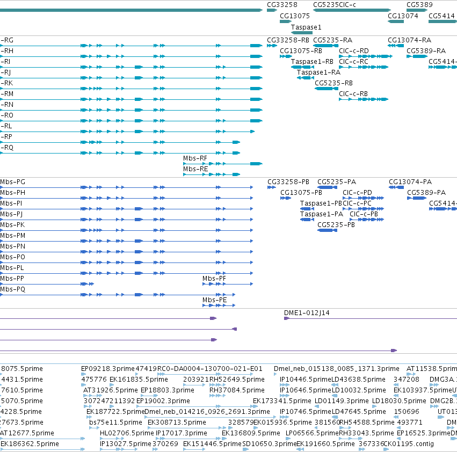Click protein label CIC-c-PD
Image resolution: width=457 pixels, height=452 pixels.
click(357, 193)
